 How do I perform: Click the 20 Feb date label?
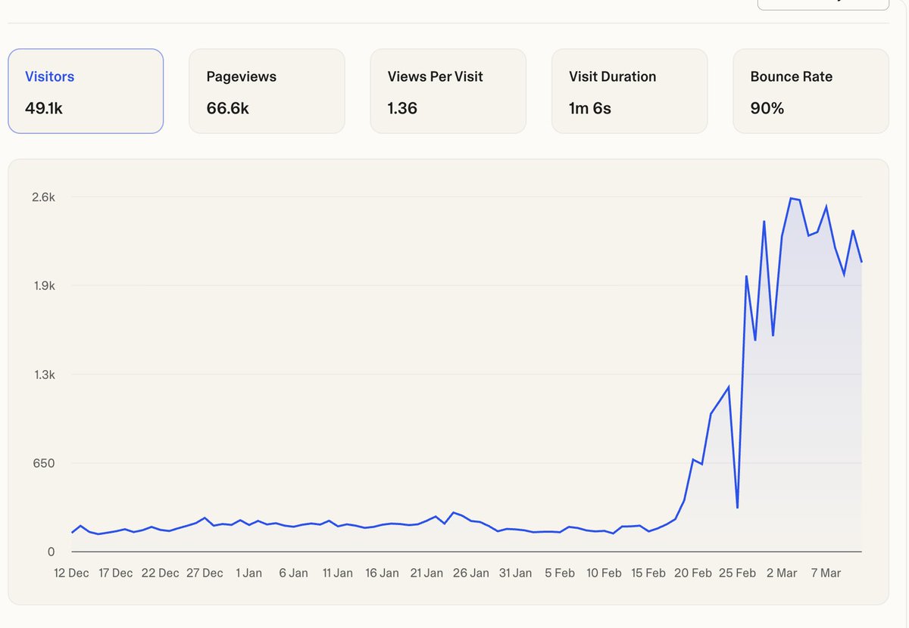(x=692, y=573)
